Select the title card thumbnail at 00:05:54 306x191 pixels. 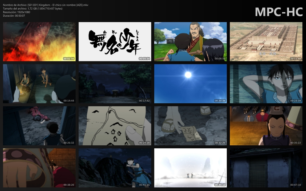click(x=115, y=41)
